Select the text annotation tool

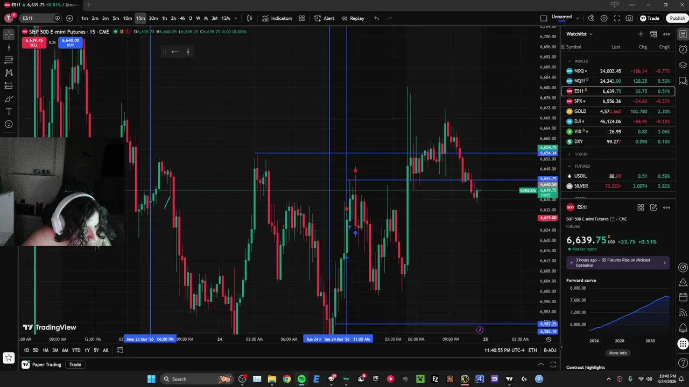pyautogui.click(x=9, y=111)
